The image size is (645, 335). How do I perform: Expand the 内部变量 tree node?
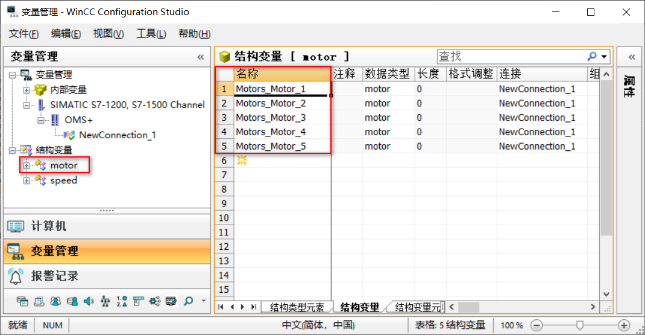[x=27, y=90]
